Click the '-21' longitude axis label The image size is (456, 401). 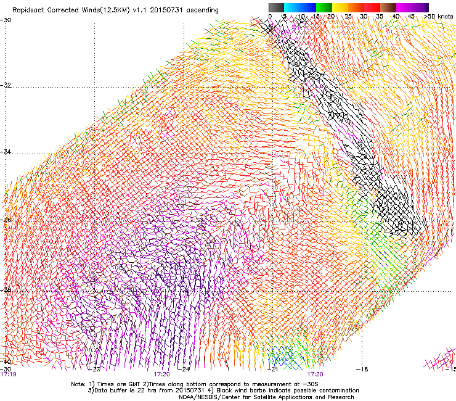pos(272,370)
